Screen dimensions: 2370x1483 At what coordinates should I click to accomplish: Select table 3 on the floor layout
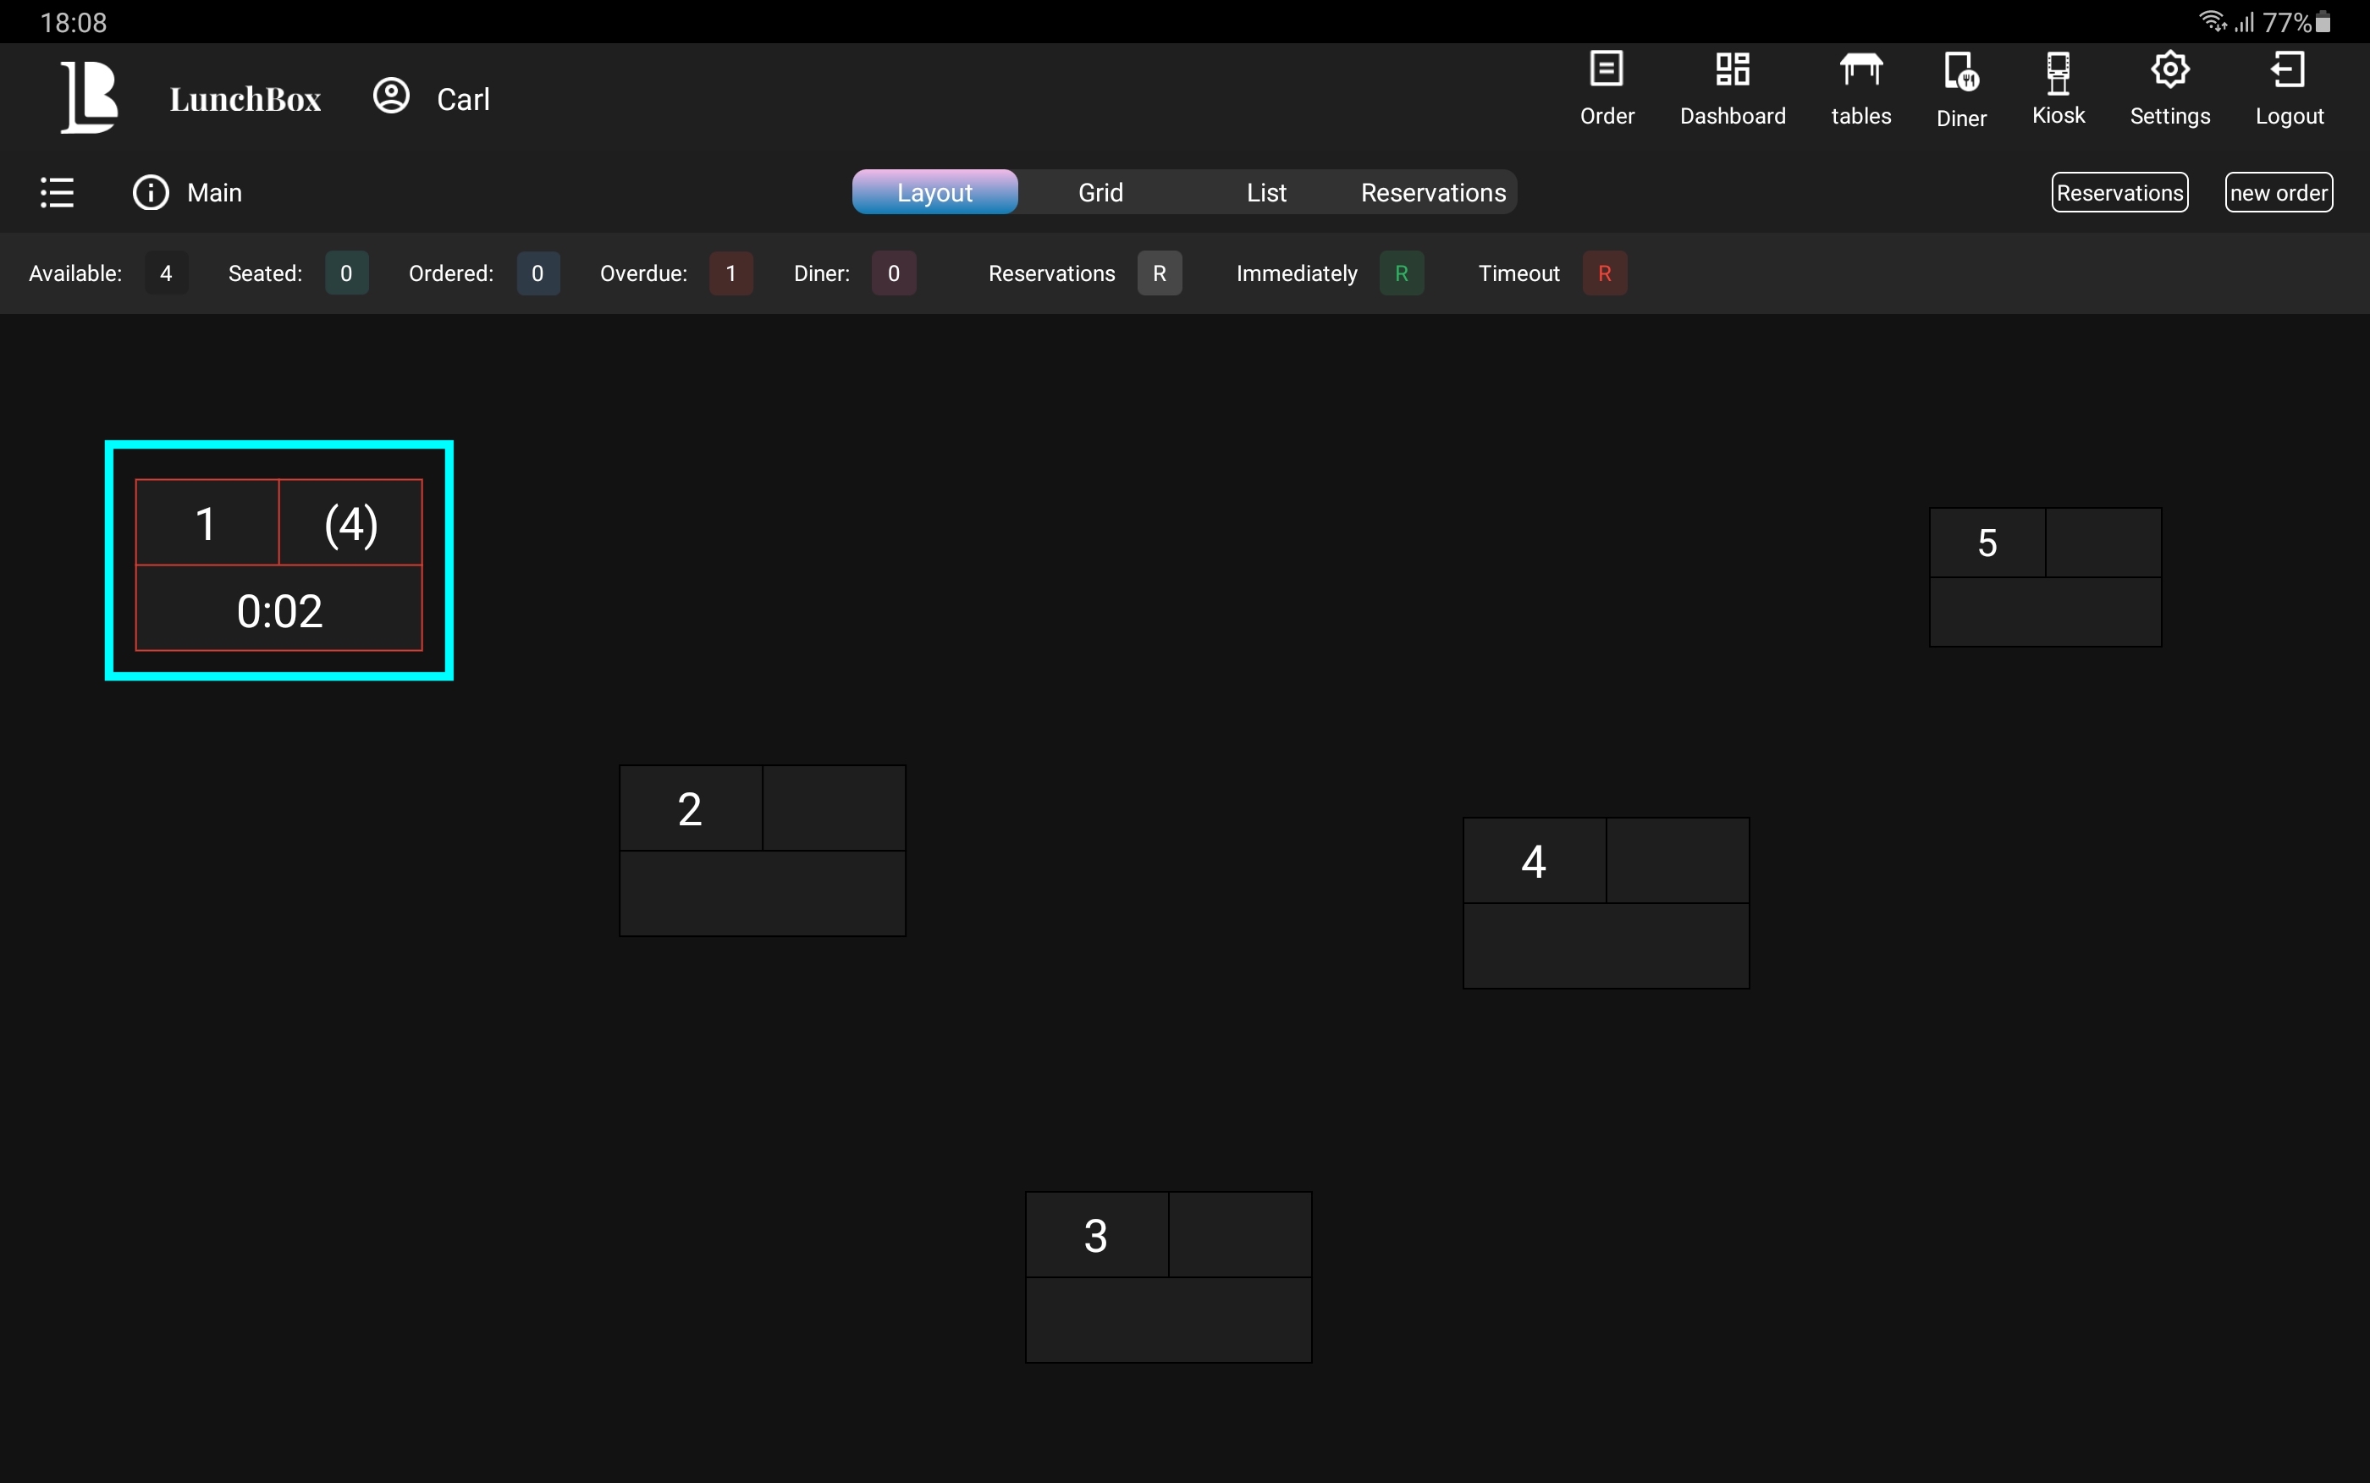coord(1168,1276)
